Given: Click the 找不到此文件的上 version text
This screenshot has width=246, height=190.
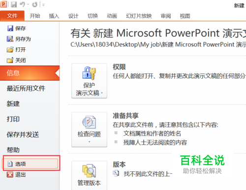Looking at the screenshot, I should (148, 174).
